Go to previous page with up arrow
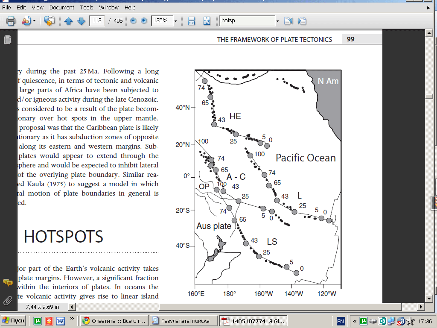Viewport: 437px width, 328px height. pyautogui.click(x=68, y=21)
